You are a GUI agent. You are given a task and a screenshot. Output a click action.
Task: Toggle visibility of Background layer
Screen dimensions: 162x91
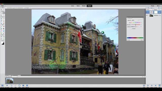(147, 15)
